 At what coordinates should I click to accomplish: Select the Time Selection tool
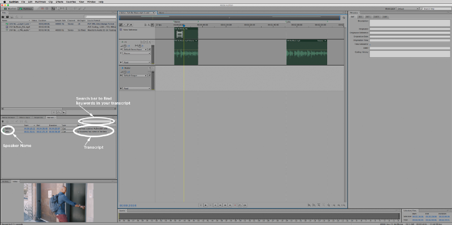click(66, 8)
